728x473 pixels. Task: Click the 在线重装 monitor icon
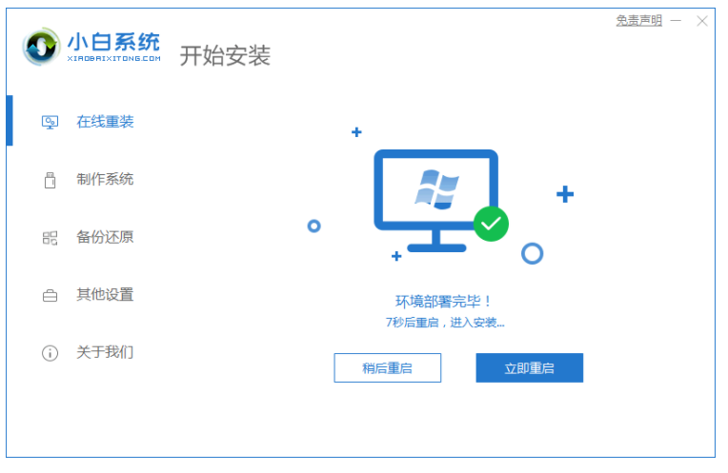coord(50,122)
